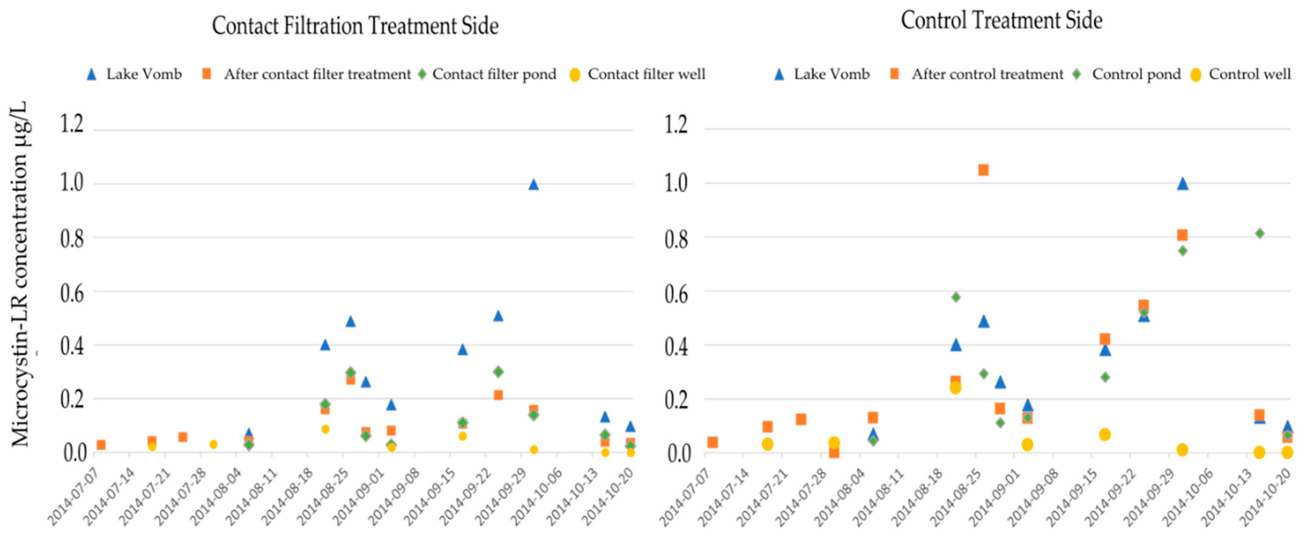Click the Control pond legend label
The image size is (1302, 537).
(x=1136, y=74)
